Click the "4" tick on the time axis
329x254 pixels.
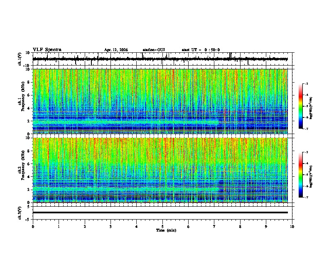tap(137, 227)
